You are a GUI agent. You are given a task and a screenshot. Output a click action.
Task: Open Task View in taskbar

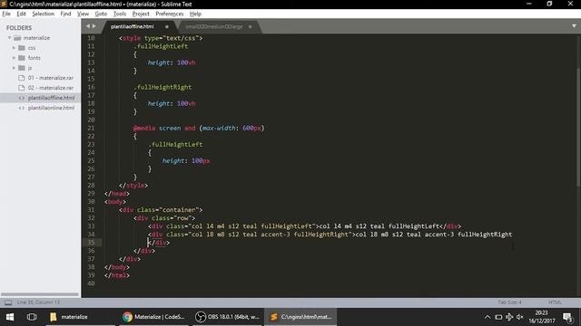32,317
